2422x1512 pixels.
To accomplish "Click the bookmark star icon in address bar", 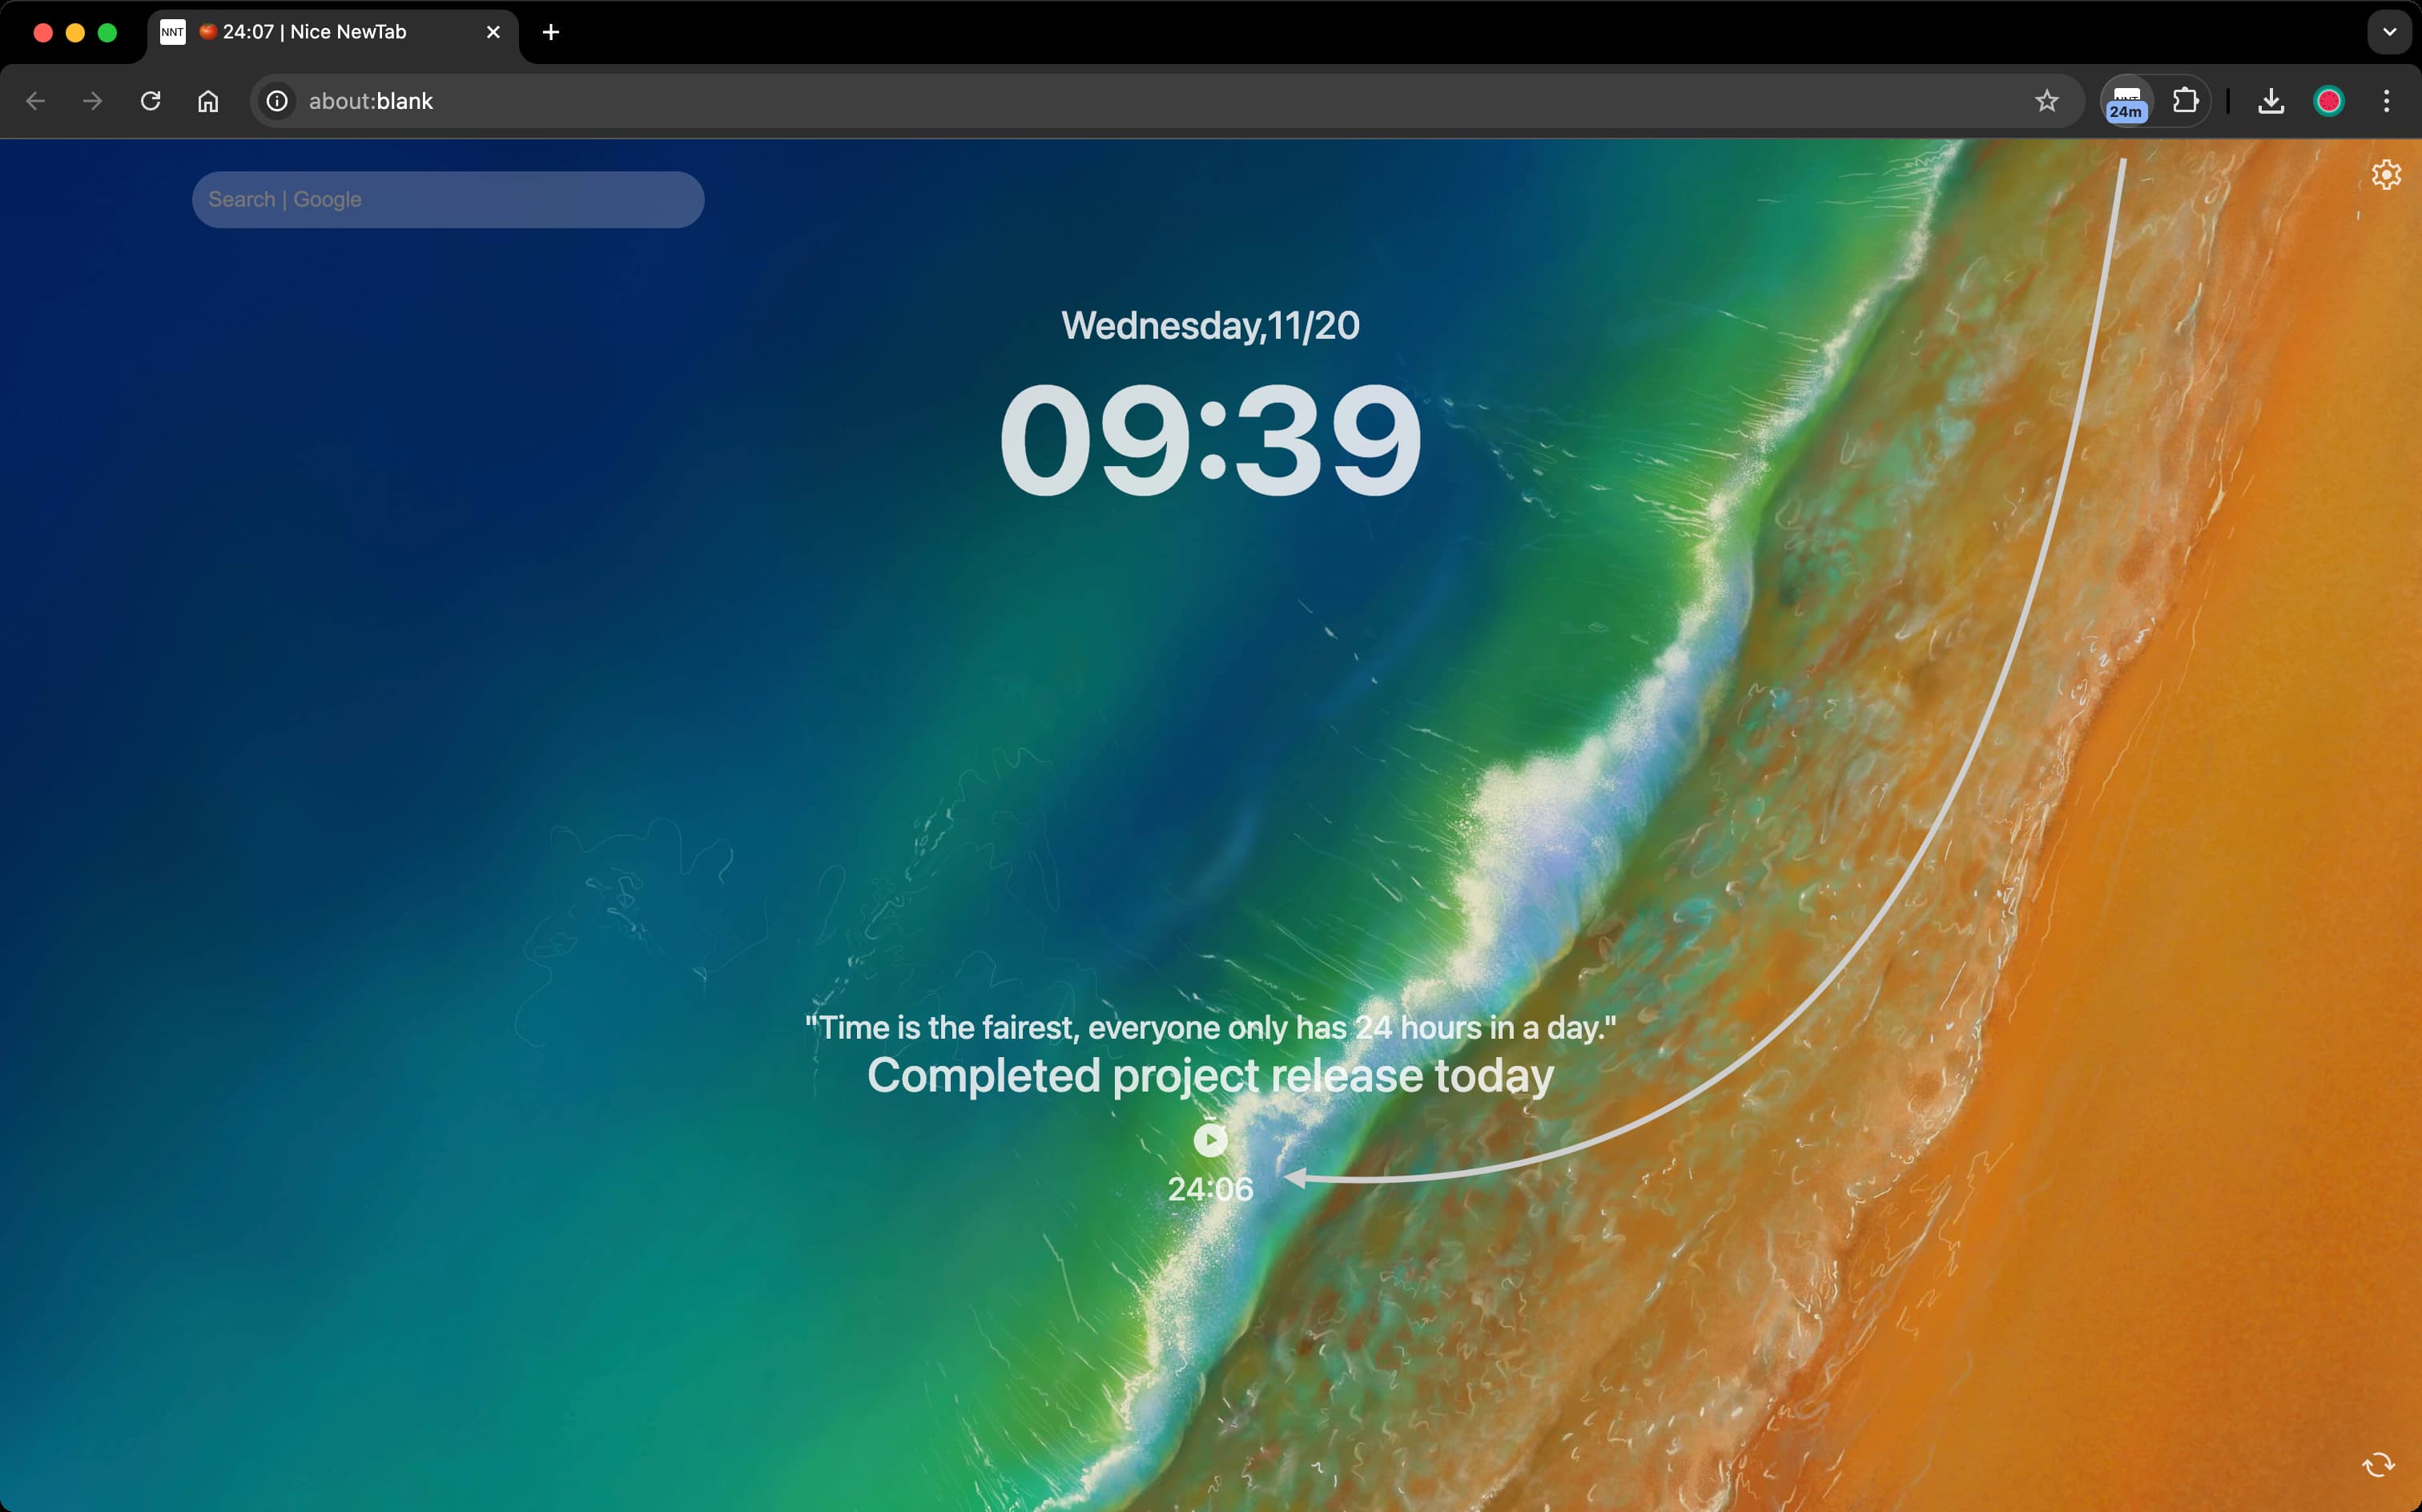I will pyautogui.click(x=2048, y=99).
